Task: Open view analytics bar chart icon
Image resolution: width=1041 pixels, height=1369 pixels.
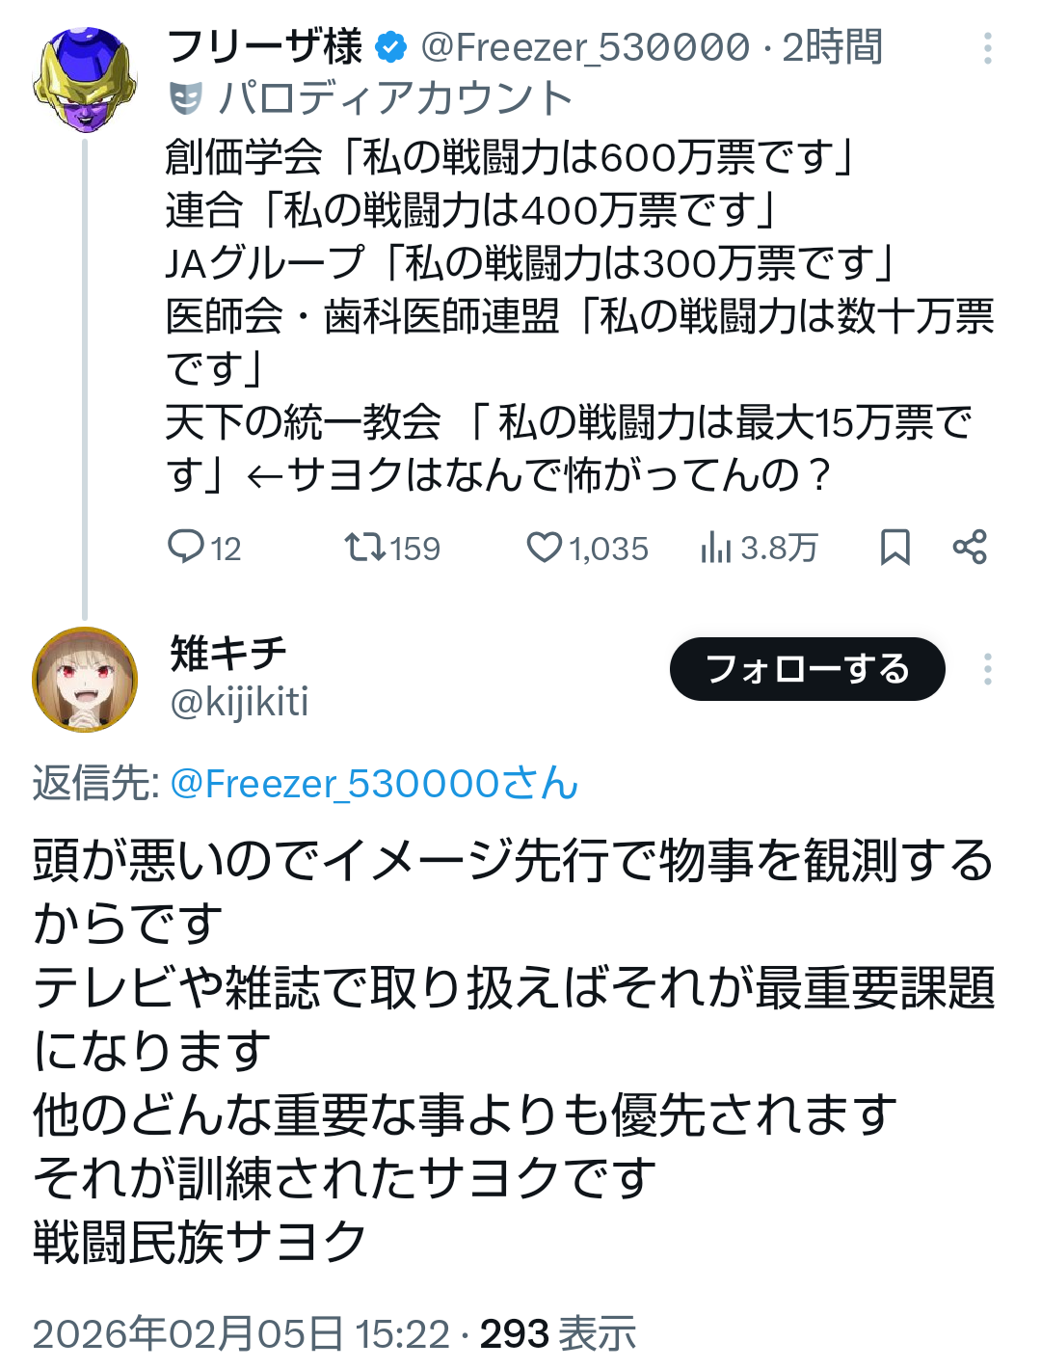Action: coord(715,547)
